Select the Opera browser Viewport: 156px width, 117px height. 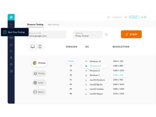point(39,92)
